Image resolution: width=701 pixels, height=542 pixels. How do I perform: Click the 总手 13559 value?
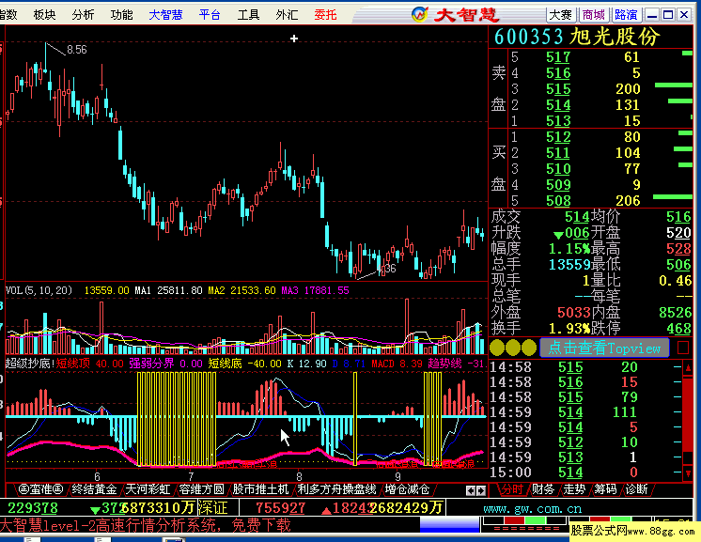tap(569, 265)
